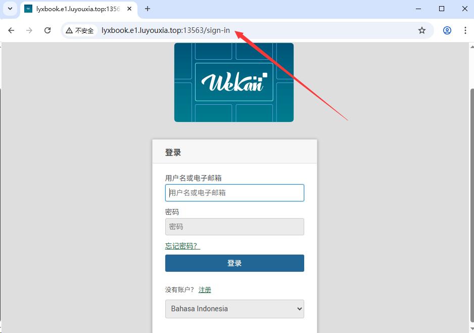Click the 登录 form heading
Viewport: 474px width, 333px height.
tap(173, 152)
